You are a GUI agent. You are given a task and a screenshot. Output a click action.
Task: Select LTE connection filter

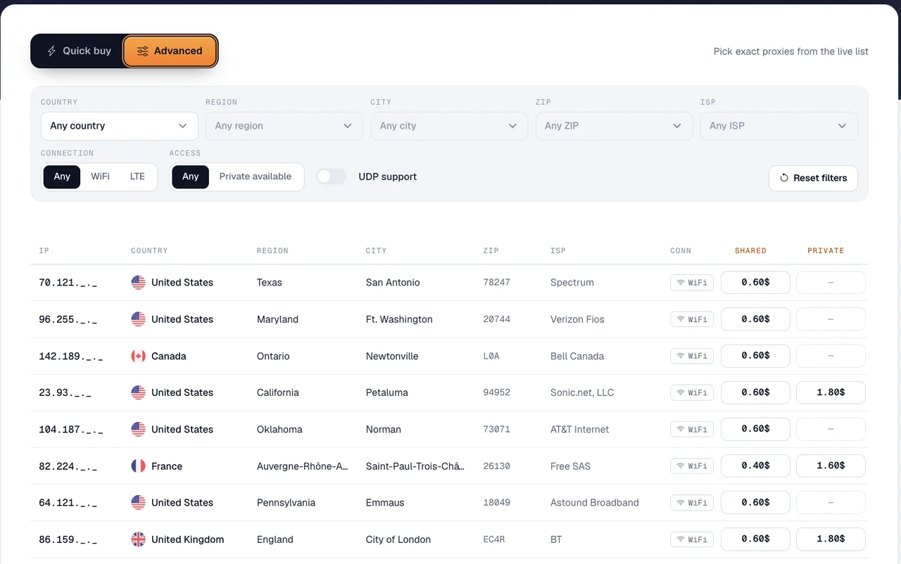(137, 177)
